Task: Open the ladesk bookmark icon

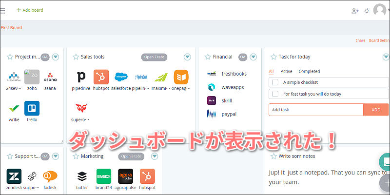Action: (50, 176)
